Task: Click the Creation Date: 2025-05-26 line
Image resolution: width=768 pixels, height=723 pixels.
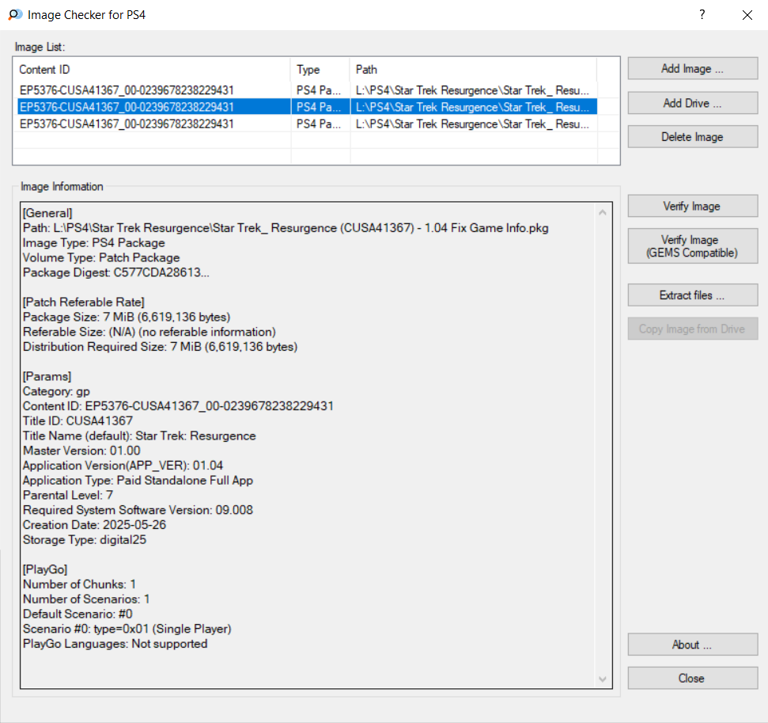Action: (x=95, y=525)
